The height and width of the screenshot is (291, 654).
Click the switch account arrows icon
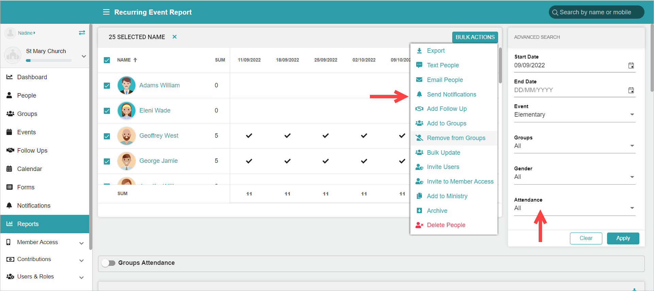(82, 33)
